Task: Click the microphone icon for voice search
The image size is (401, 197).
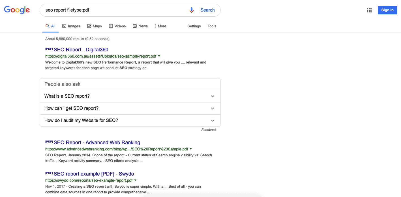Action: click(x=191, y=10)
